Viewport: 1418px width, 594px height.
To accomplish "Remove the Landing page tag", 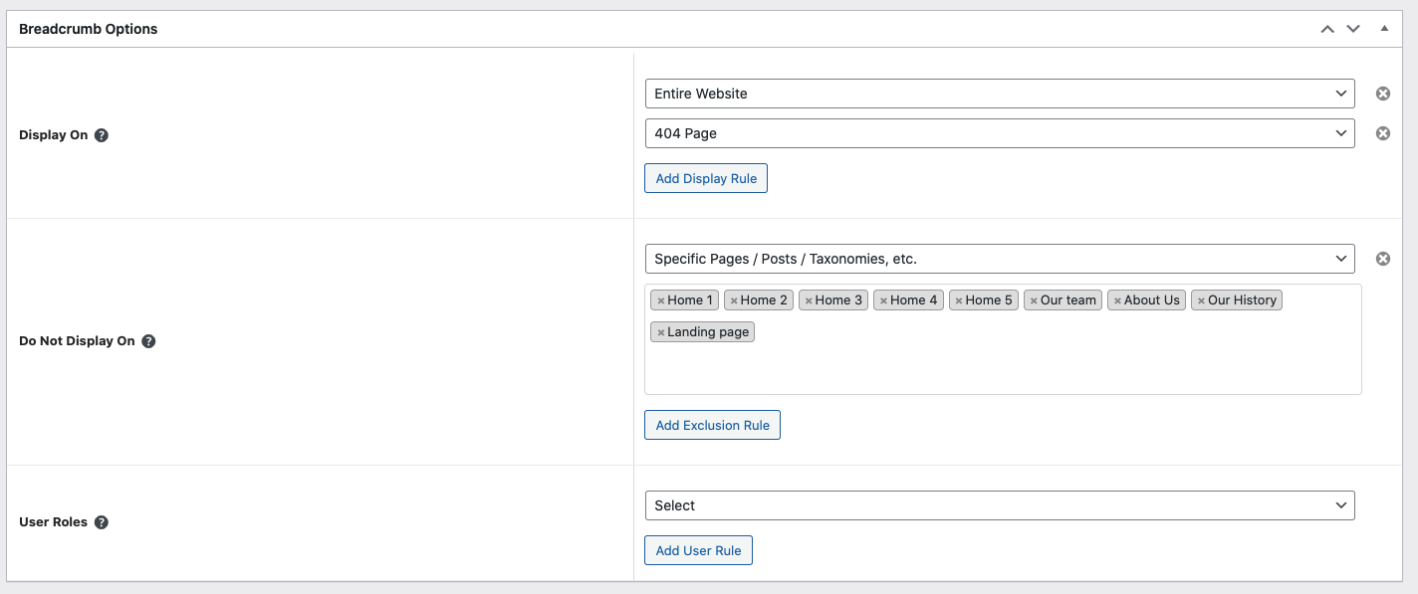I will [x=660, y=333].
